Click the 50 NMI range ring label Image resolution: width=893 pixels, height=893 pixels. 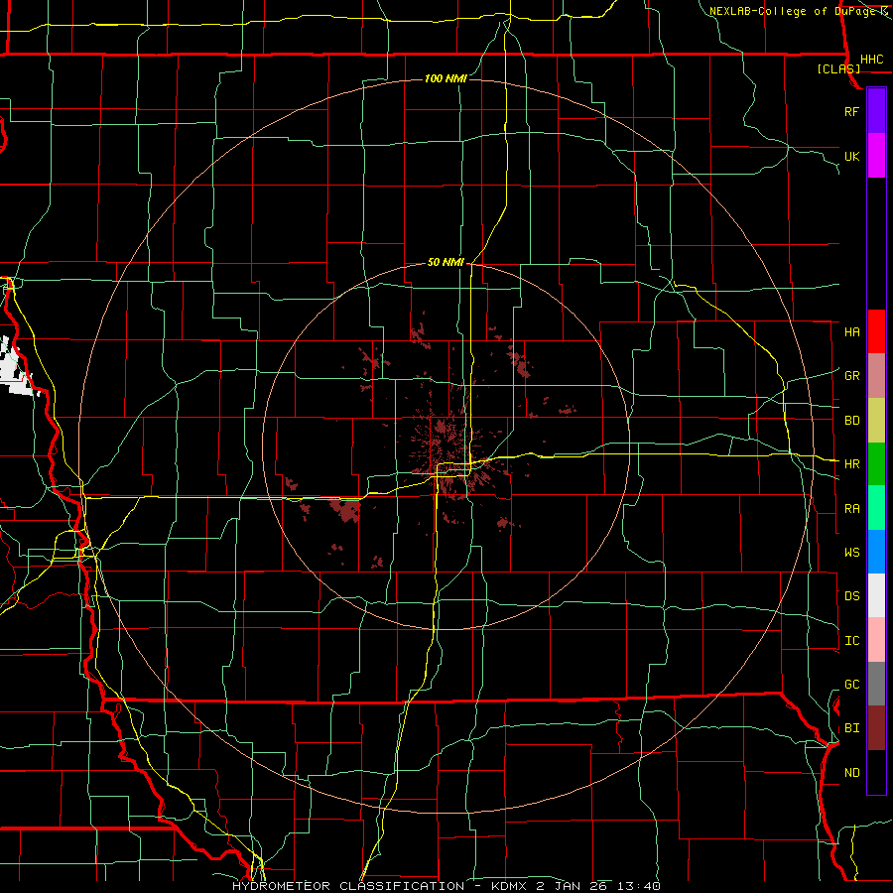pos(446,262)
